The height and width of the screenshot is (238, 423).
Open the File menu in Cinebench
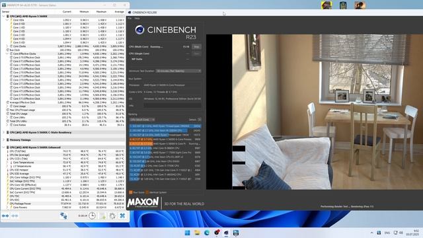(x=130, y=19)
